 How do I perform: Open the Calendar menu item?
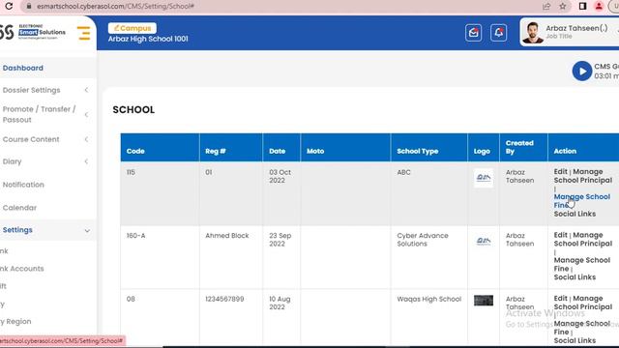point(19,208)
